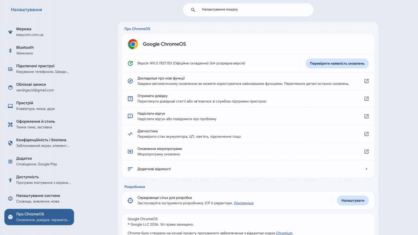Image resolution: width=418 pixels, height=235 pixels.
Task: Click the Linux penguin icon
Action: click(x=130, y=201)
